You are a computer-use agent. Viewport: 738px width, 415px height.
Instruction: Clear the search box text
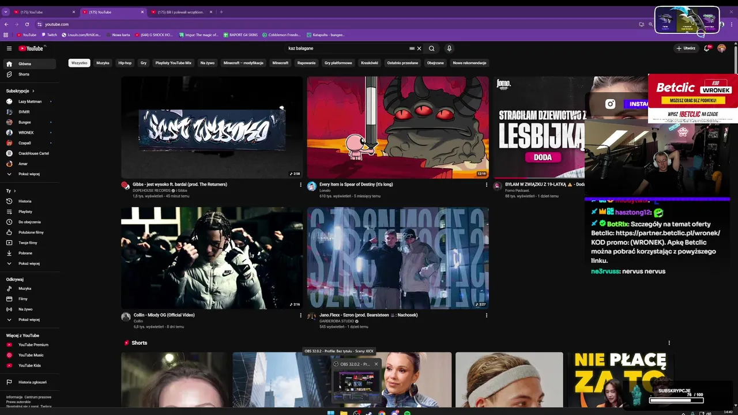click(x=419, y=48)
